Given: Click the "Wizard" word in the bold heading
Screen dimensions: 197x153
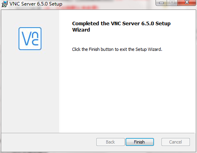Looking at the screenshot, I should coord(81,30).
